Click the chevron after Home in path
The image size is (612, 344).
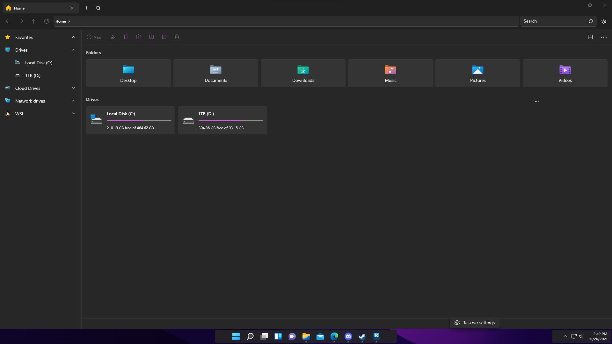click(x=69, y=21)
